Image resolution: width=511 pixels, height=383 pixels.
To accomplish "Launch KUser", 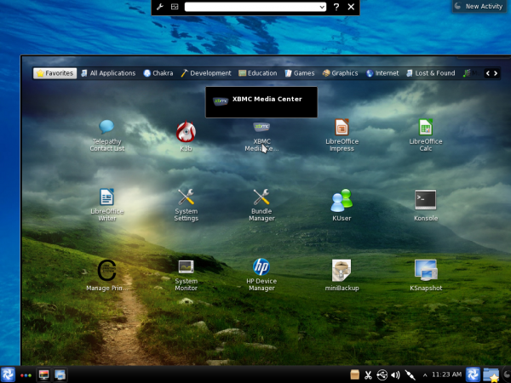I will (342, 205).
